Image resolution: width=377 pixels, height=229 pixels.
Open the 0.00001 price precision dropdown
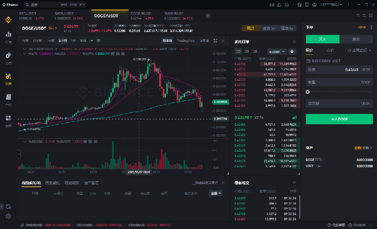click(277, 51)
